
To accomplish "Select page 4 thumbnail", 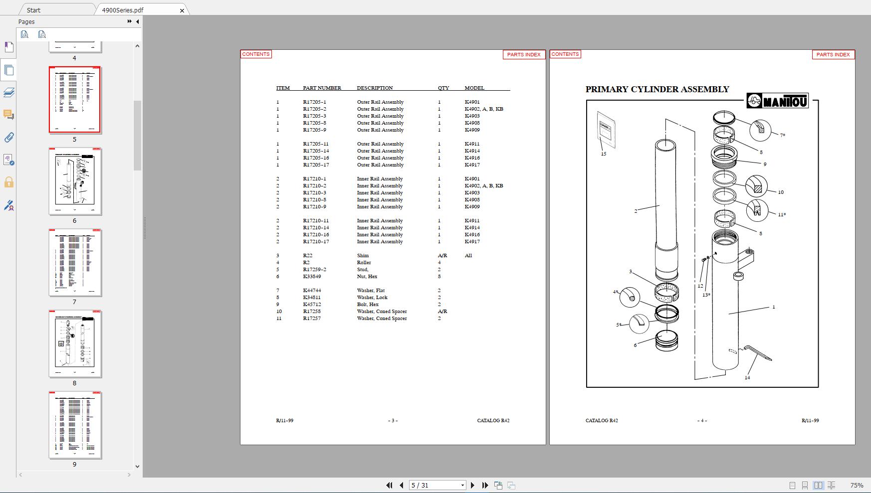I will (x=75, y=47).
